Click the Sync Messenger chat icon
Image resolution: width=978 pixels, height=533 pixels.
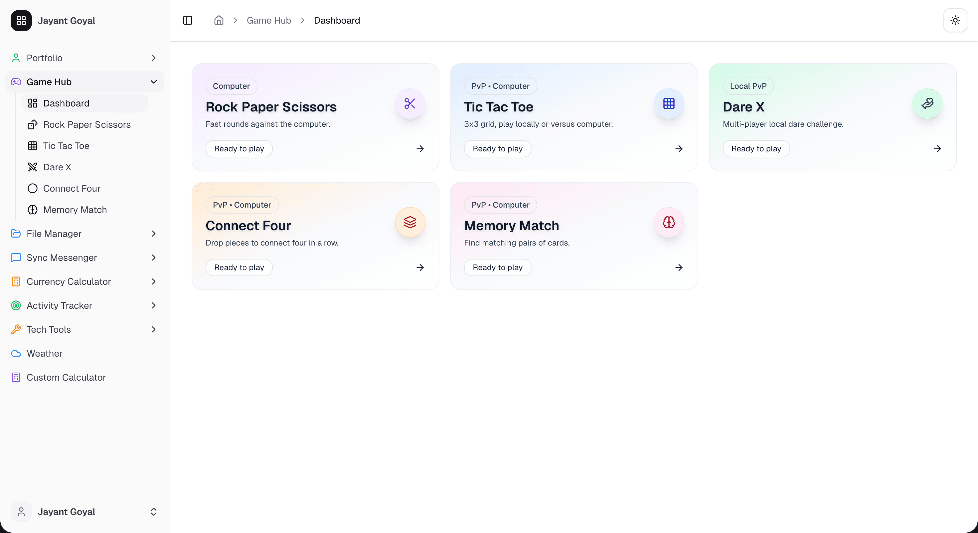pyautogui.click(x=16, y=258)
